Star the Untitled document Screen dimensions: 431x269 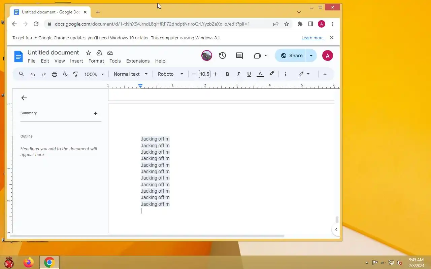[89, 53]
